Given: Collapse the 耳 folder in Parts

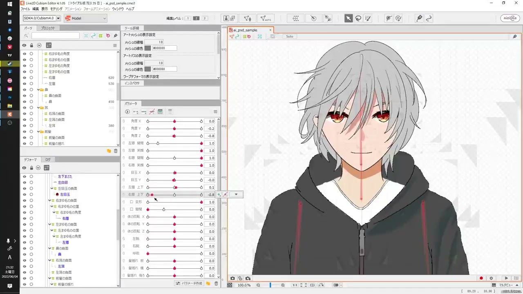Looking at the screenshot, I should (x=38, y=108).
